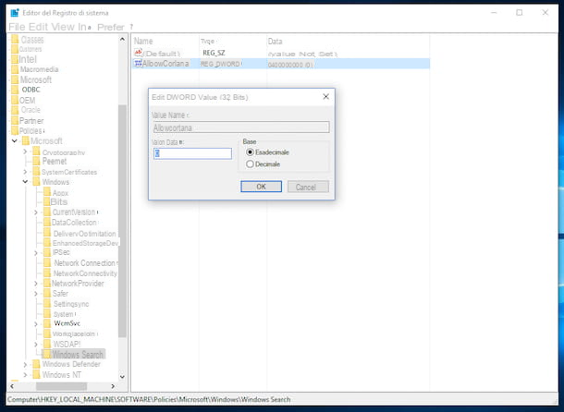Click the tree pane horizontal scrollbar thumb
Viewport: 564px width, 412px height.
point(61,386)
